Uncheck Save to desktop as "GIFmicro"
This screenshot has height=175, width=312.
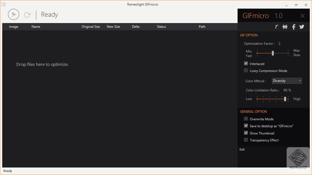(x=246, y=126)
